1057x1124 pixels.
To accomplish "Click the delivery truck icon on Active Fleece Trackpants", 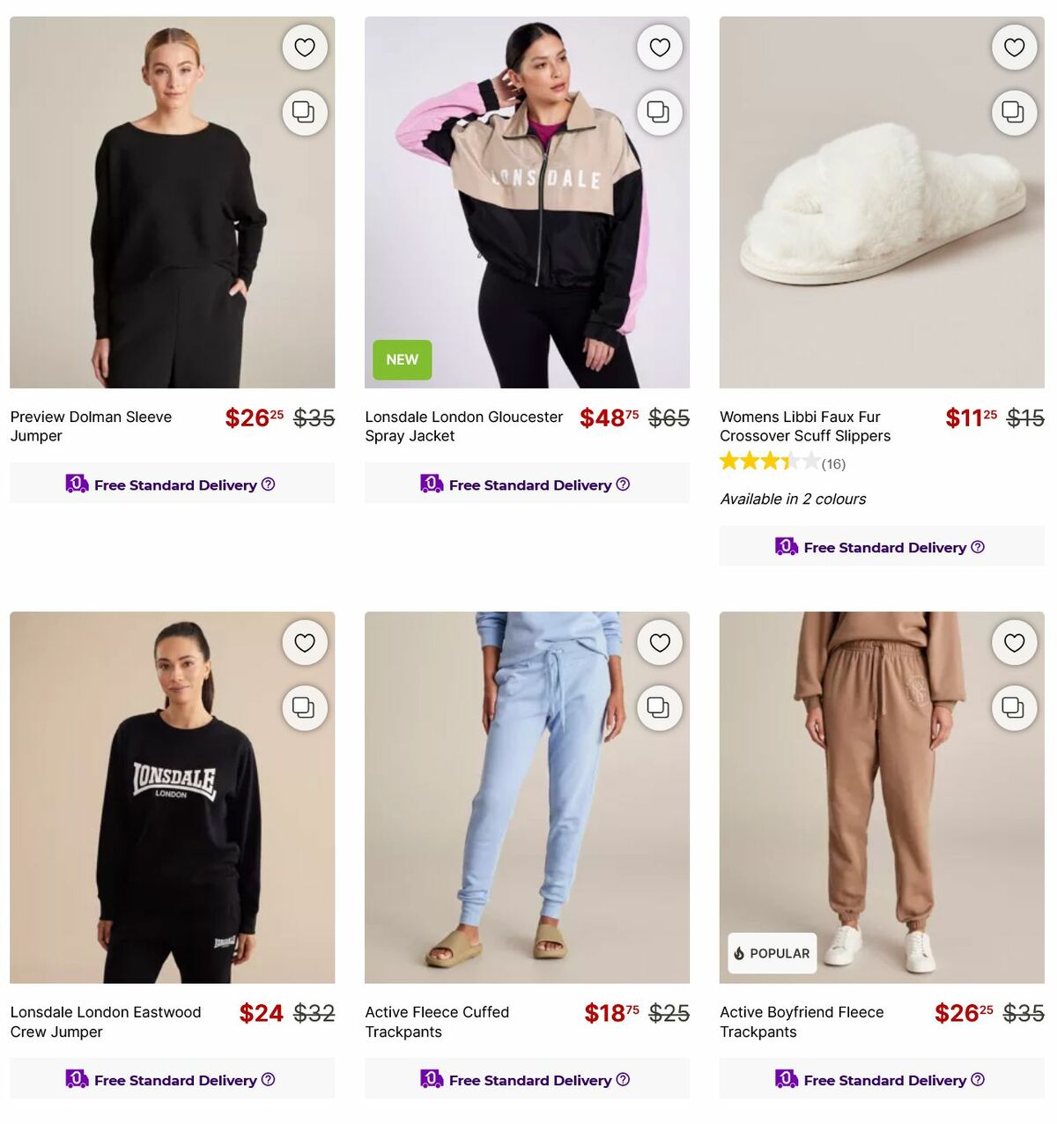I will pos(431,1079).
